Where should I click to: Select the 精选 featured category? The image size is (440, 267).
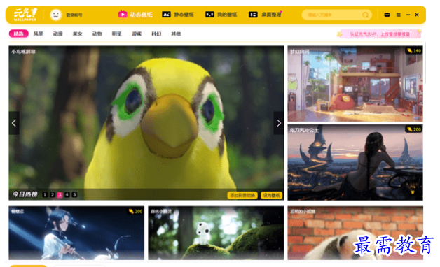18,34
